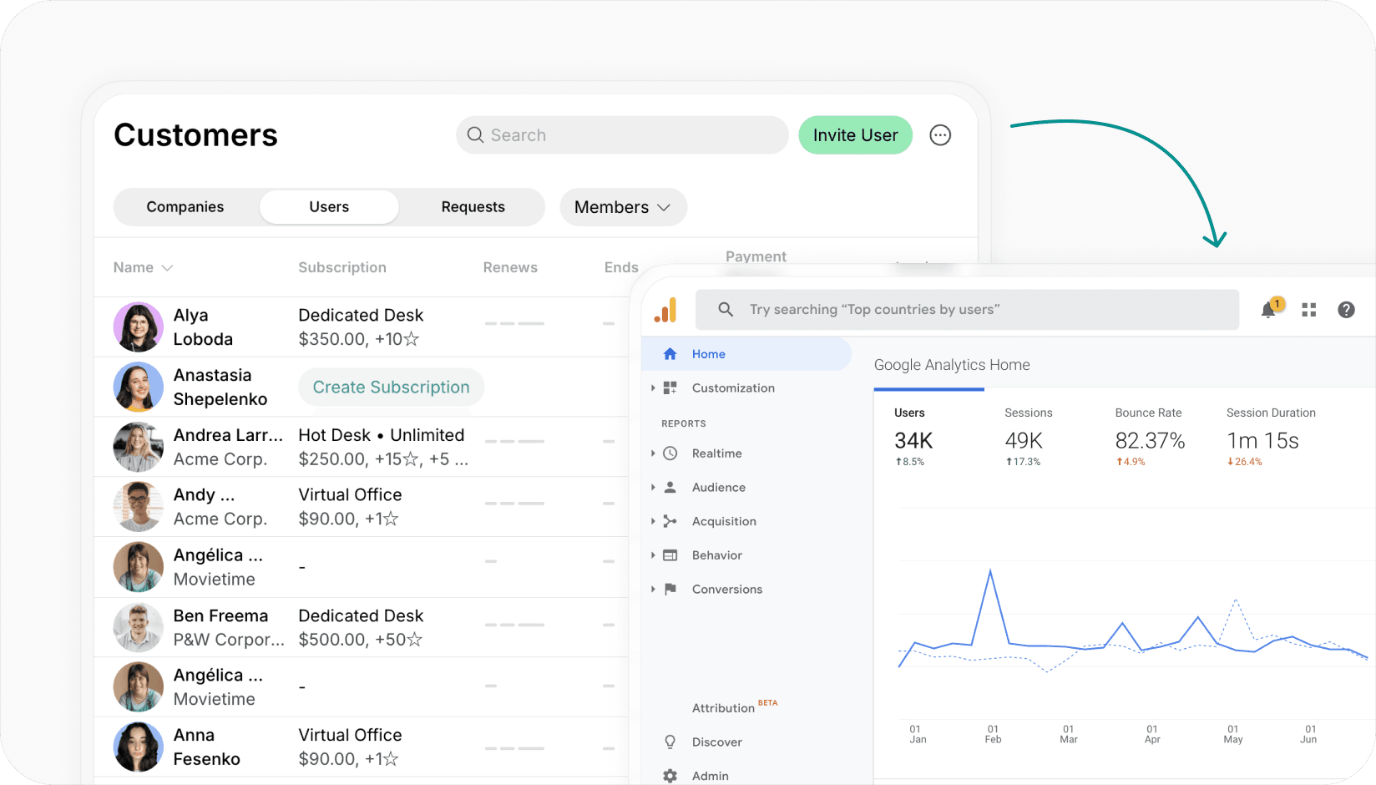The image size is (1376, 785).
Task: Open the Google apps grid icon
Action: tap(1308, 310)
